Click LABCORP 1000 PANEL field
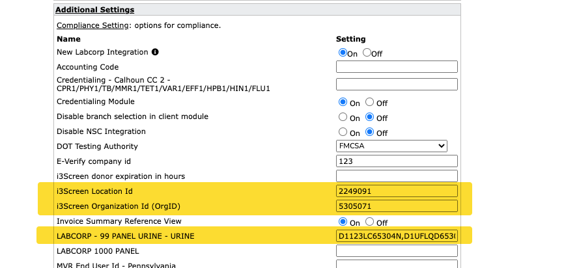Screen dimensions: 579x268 pos(397,251)
